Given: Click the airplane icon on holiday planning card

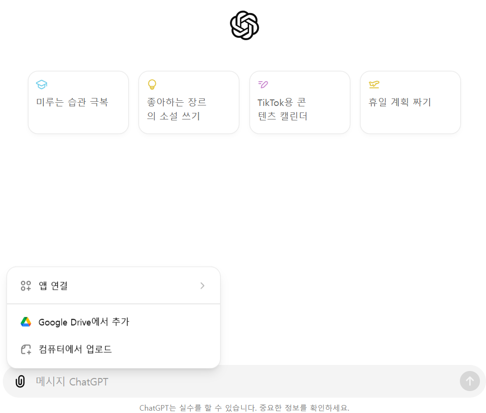Looking at the screenshot, I should 374,84.
